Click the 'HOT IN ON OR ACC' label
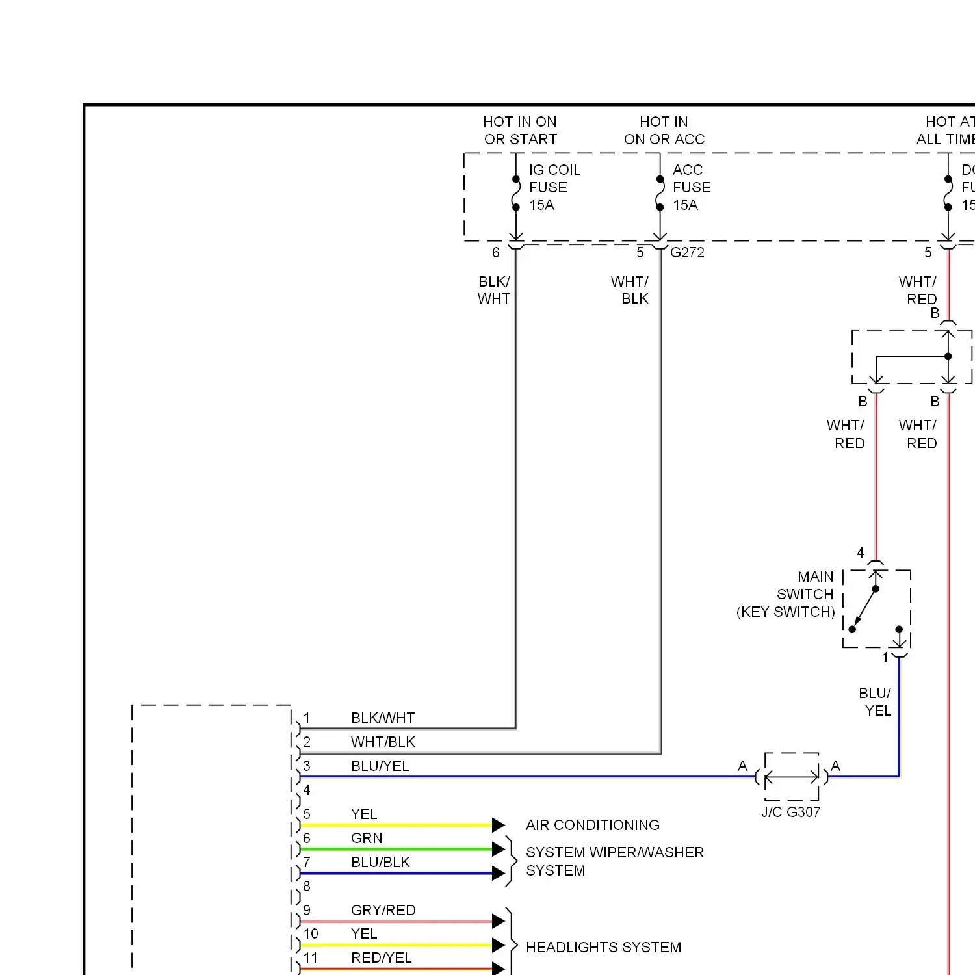Viewport: 975px width, 975px height. [x=664, y=131]
